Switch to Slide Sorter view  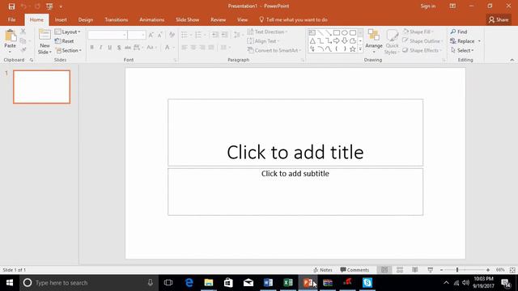[400, 270]
